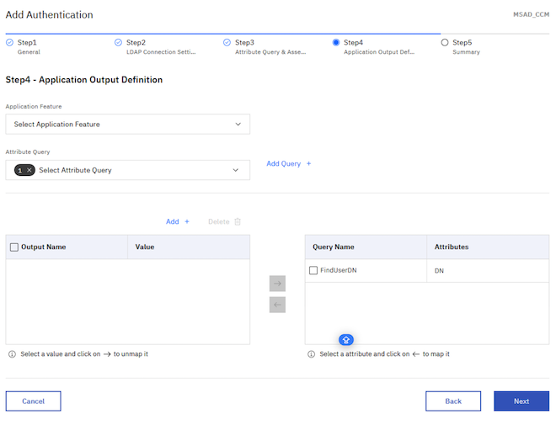556x446 pixels.
Task: Toggle the Output Name select-all checkbox
Action: (14, 247)
